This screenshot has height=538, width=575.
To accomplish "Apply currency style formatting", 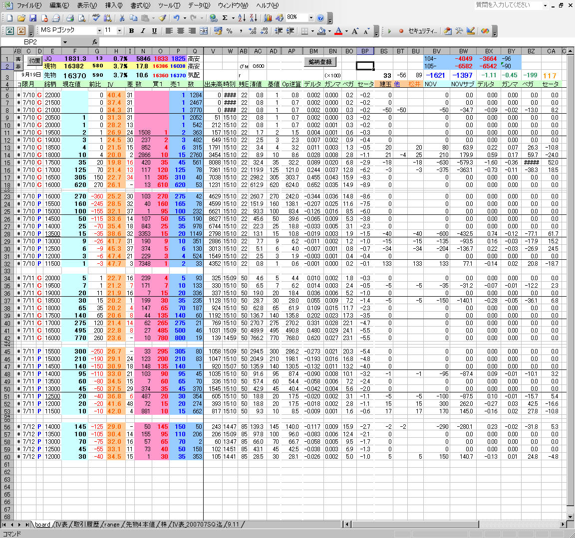I will click(218, 31).
